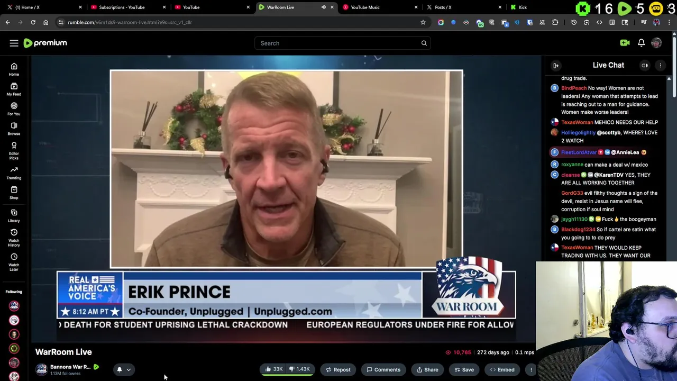Open Editor Picks in the sidebar
This screenshot has height=381, width=677.
click(14, 150)
